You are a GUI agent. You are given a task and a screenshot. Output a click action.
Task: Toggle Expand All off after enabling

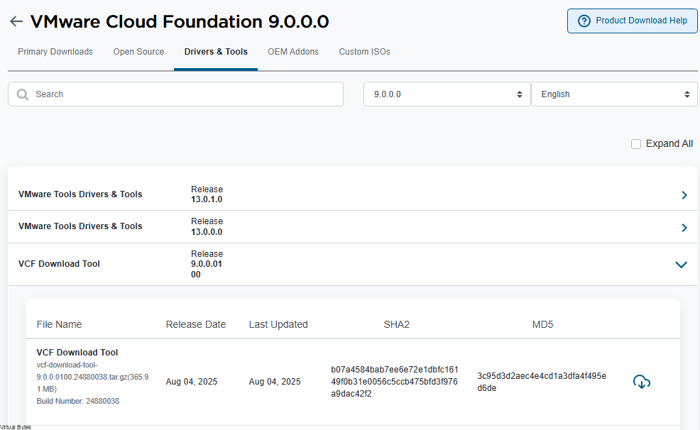coord(636,143)
